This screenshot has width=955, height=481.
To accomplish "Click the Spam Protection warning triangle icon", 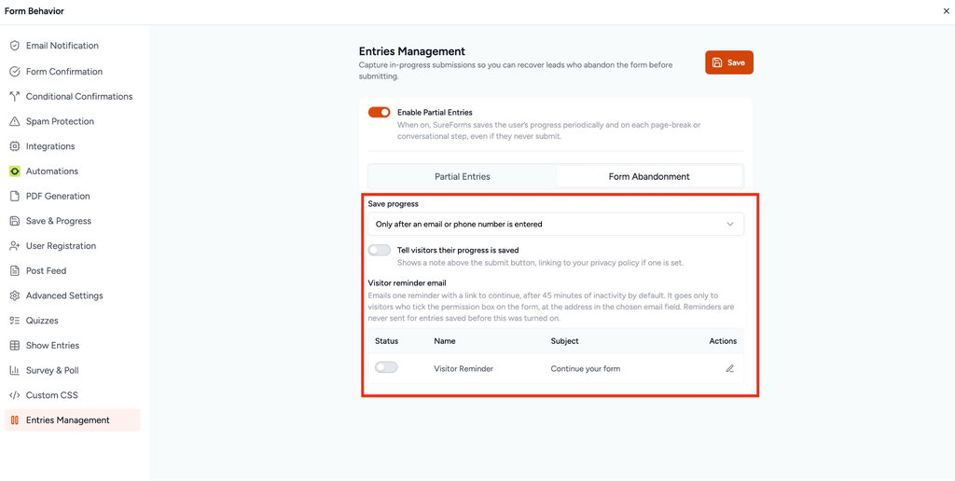I will click(15, 121).
